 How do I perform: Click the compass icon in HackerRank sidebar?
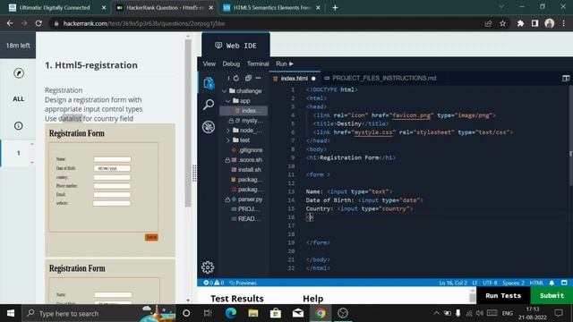point(19,73)
